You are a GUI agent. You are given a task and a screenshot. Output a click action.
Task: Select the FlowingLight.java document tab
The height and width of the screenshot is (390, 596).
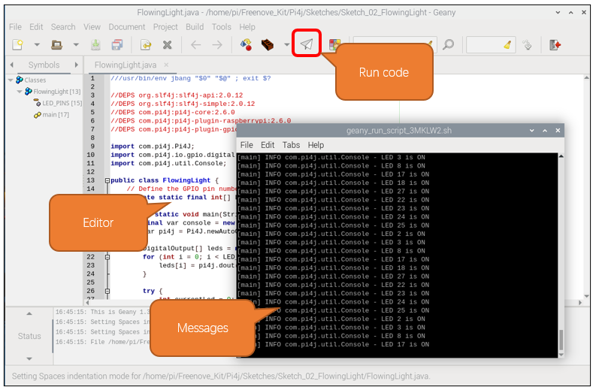pyautogui.click(x=126, y=65)
